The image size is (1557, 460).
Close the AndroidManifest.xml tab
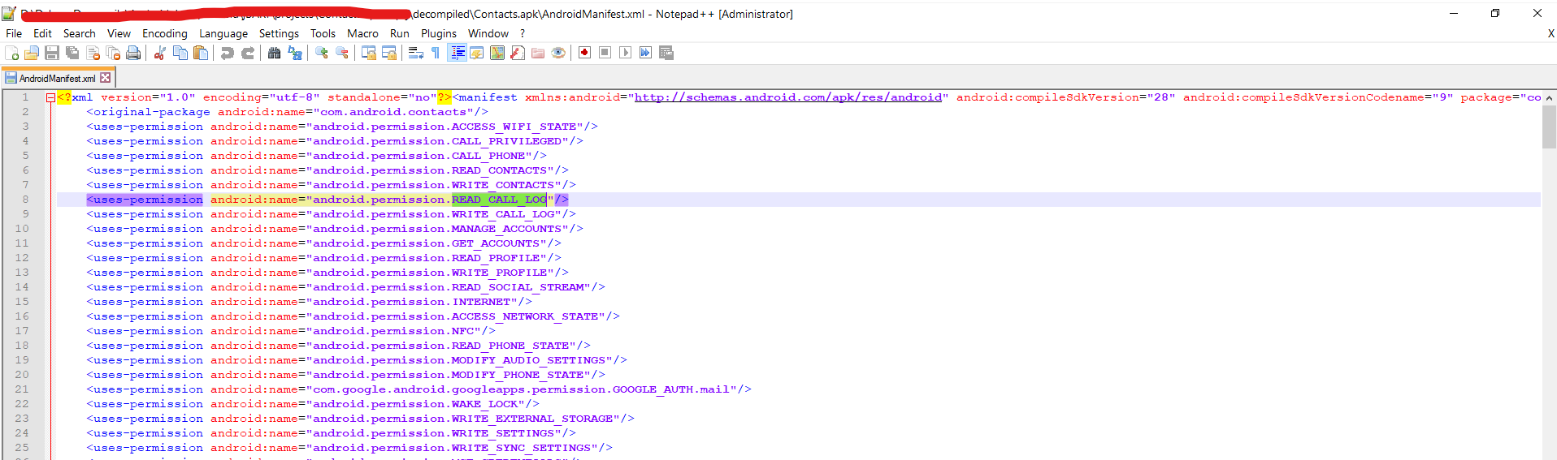tap(106, 78)
